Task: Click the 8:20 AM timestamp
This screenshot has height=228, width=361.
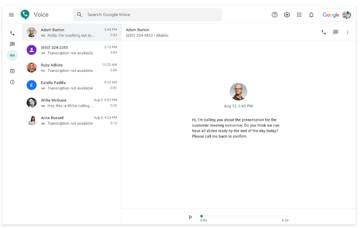Action: pyautogui.click(x=110, y=83)
